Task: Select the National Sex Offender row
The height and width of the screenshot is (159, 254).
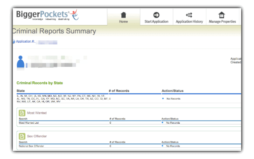Action: click(x=32, y=146)
